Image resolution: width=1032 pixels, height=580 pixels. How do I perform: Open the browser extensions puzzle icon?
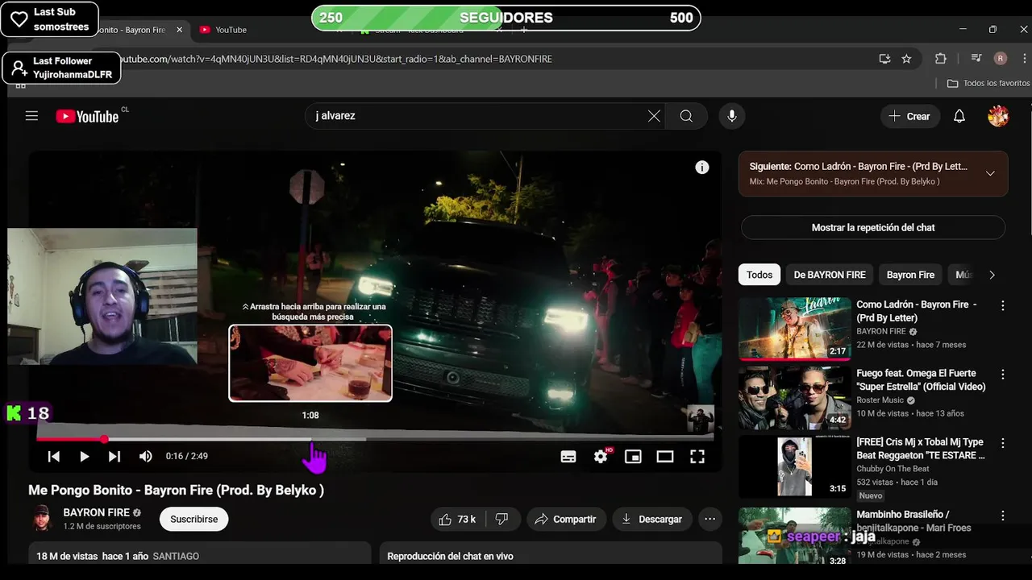tap(940, 59)
